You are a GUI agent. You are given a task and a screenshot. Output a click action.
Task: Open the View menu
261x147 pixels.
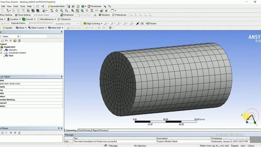[x=9, y=6]
